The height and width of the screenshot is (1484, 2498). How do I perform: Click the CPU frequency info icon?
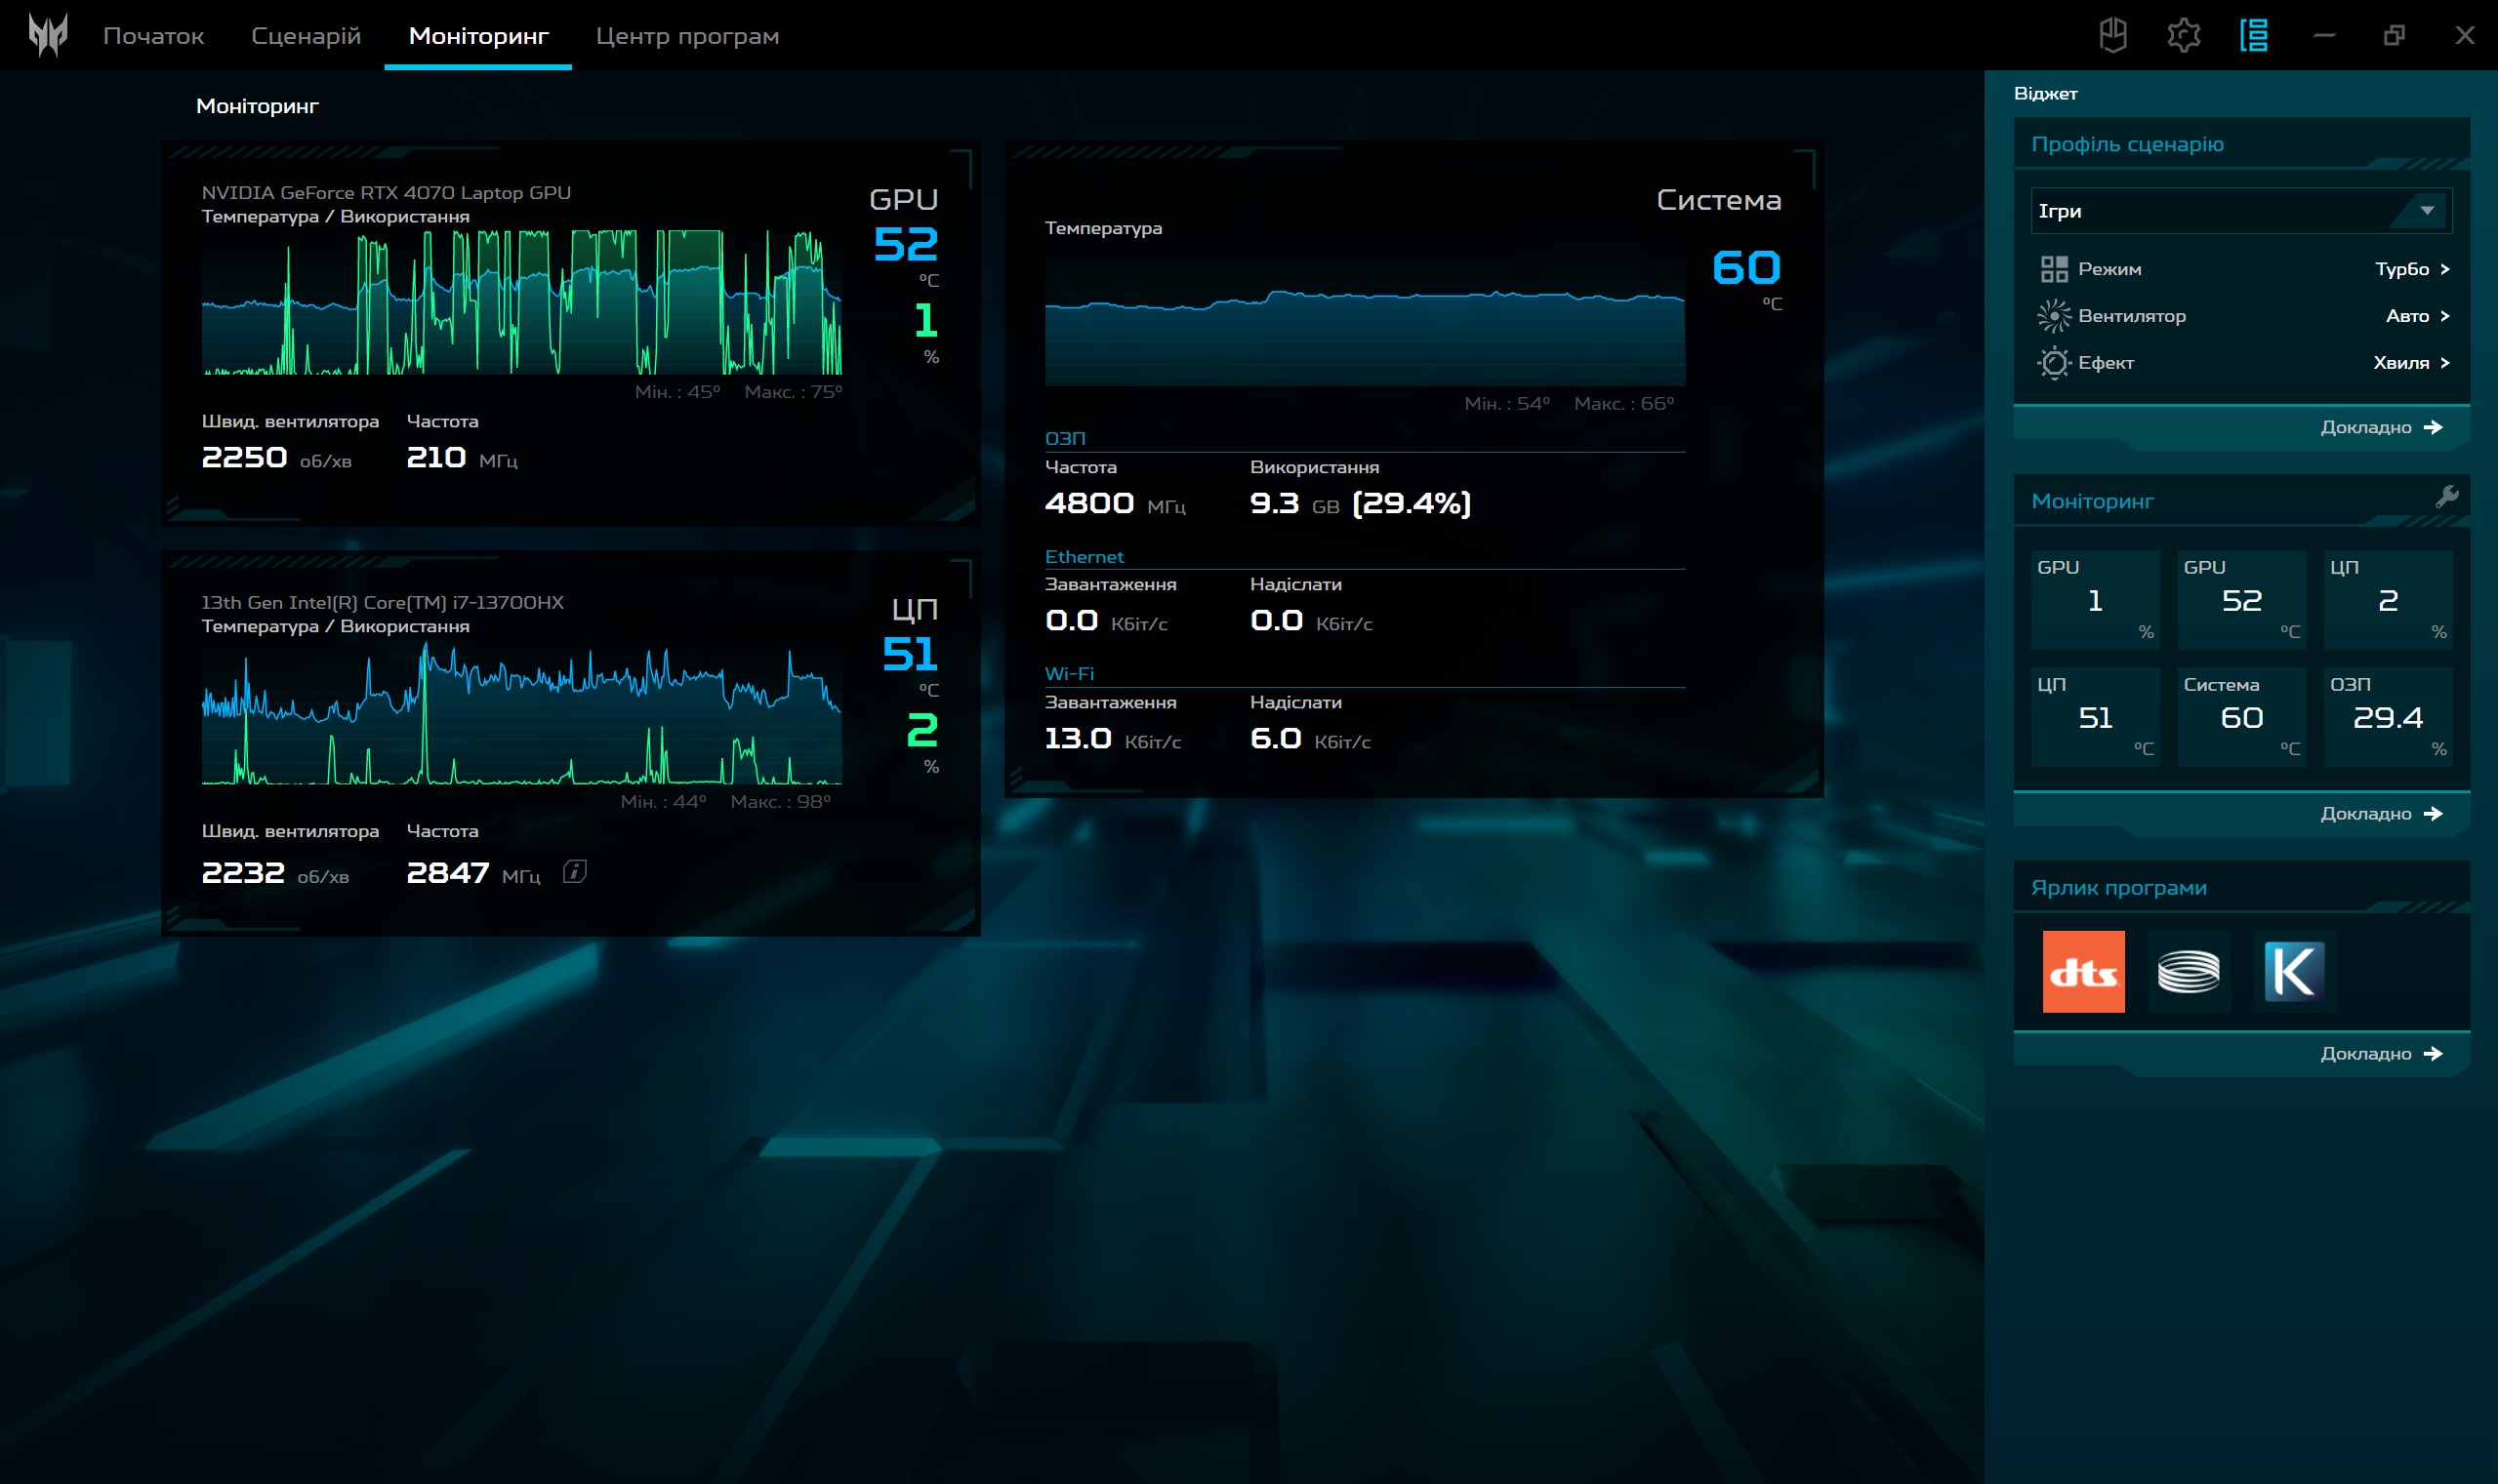point(574,871)
